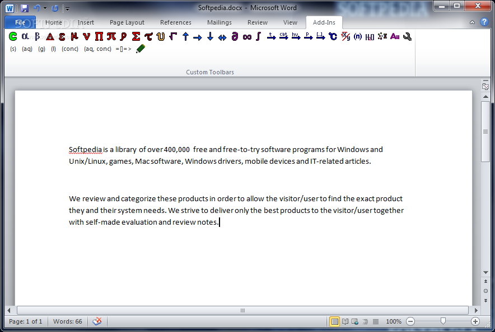Insert the (aq, conc) label

[x=97, y=49]
